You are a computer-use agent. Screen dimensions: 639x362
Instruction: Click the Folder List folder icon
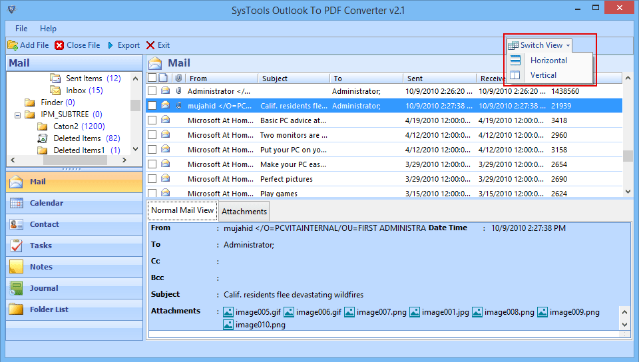[x=16, y=309]
